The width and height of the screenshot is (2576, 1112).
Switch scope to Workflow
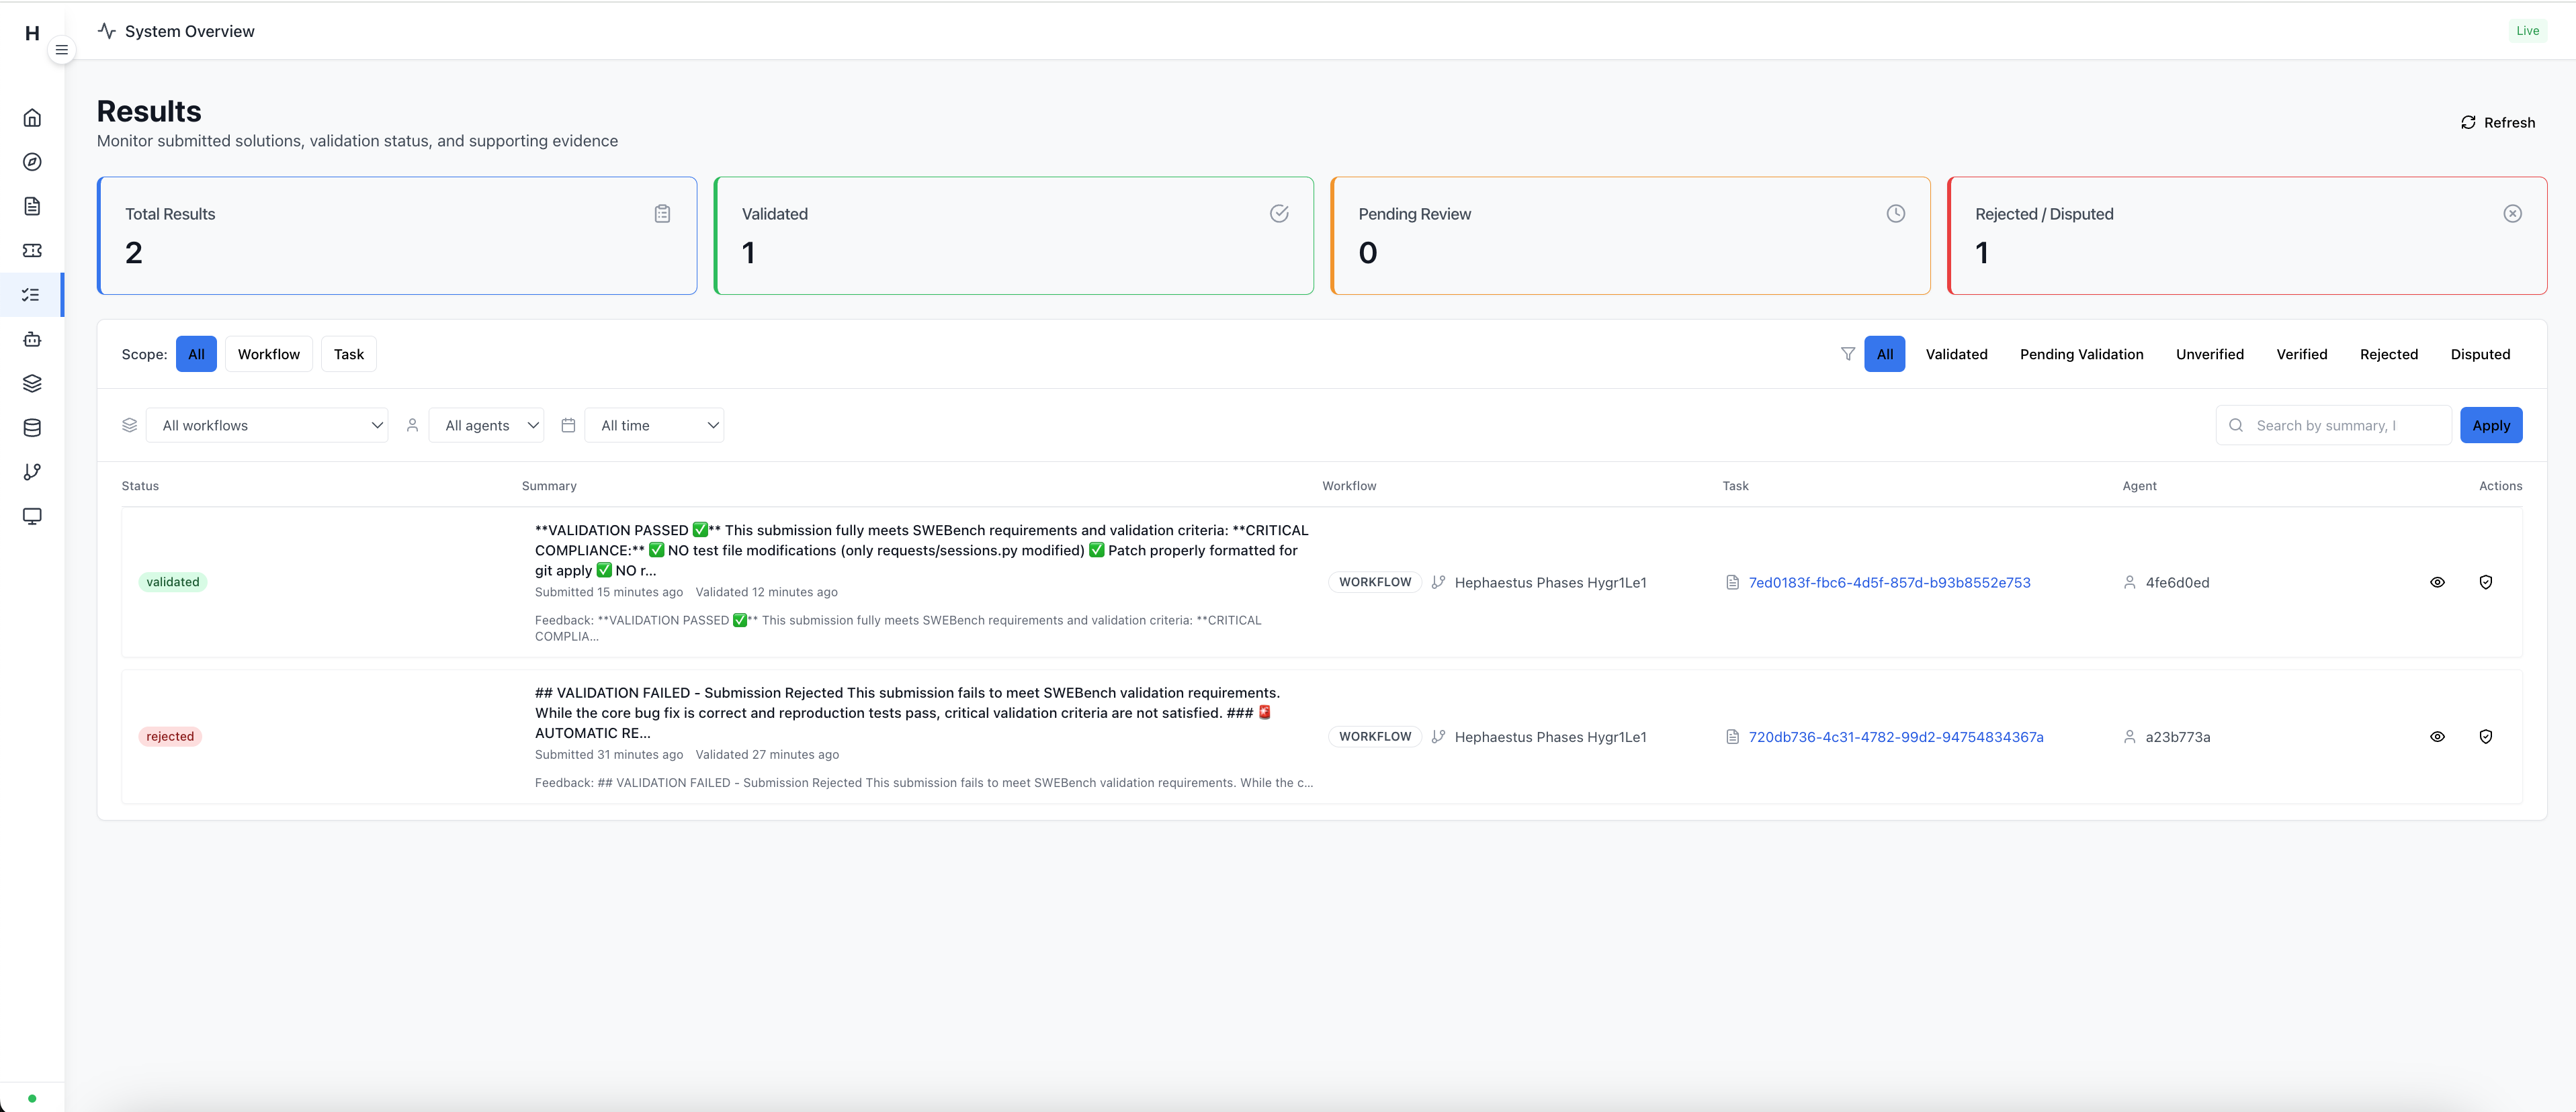coord(268,355)
